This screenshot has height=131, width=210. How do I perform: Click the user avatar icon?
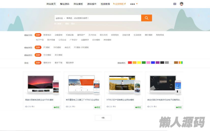point(181,4)
